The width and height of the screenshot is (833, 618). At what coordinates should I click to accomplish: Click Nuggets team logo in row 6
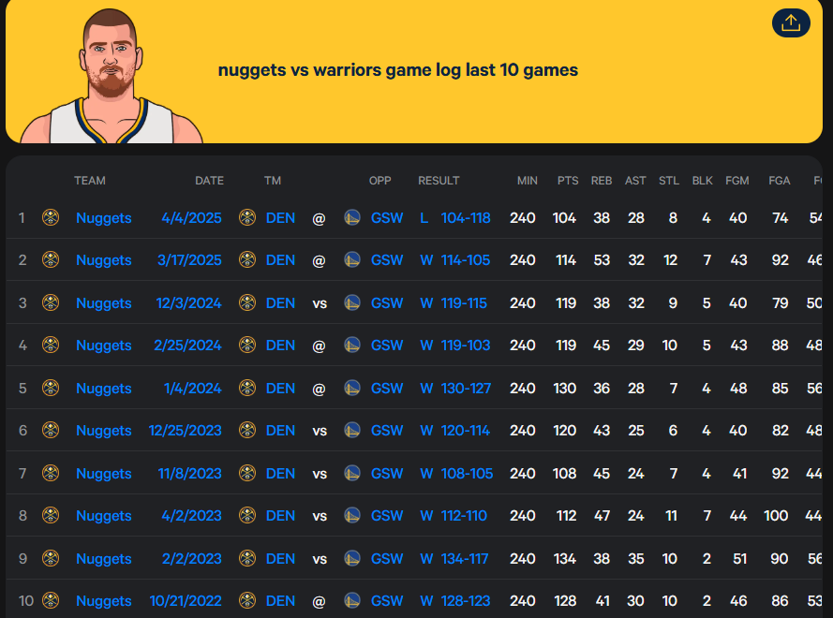(51, 430)
